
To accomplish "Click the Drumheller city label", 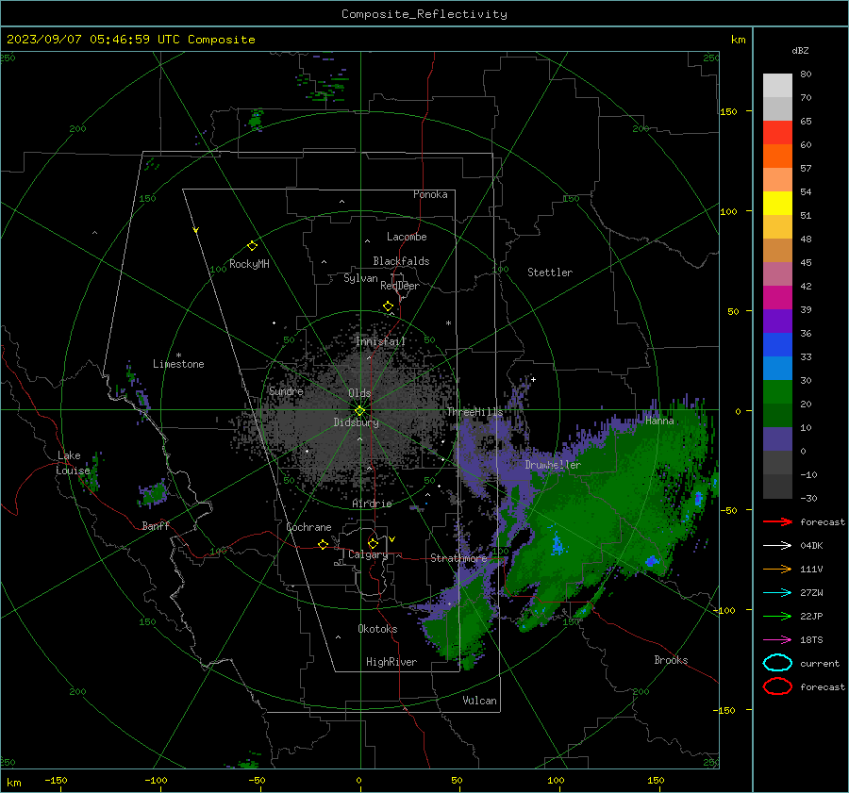I will [x=553, y=465].
